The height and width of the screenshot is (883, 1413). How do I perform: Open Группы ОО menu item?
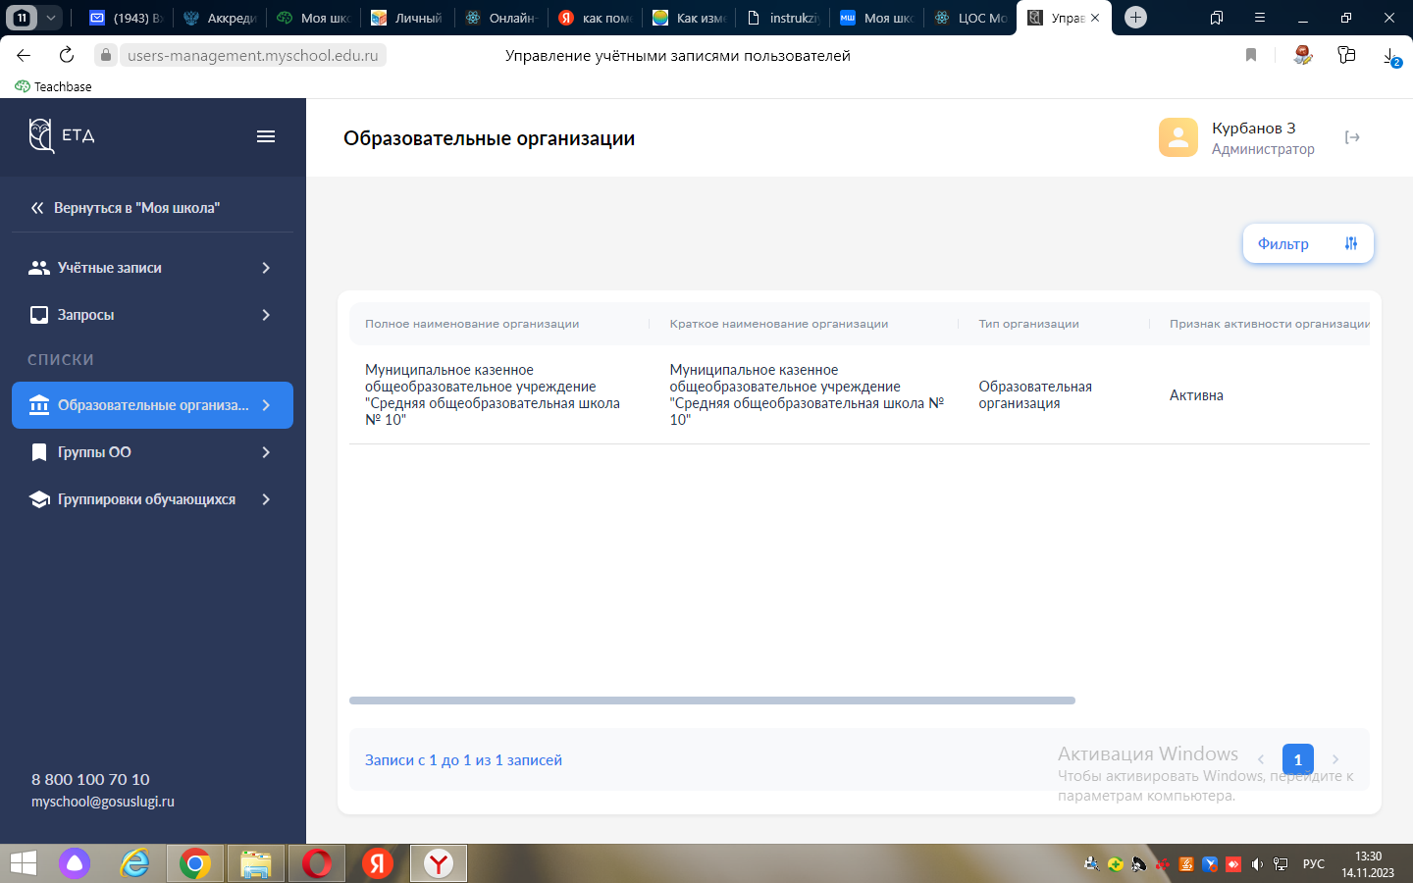point(152,452)
